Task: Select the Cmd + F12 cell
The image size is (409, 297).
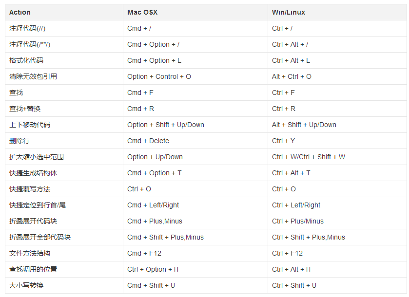Action: click(x=195, y=253)
